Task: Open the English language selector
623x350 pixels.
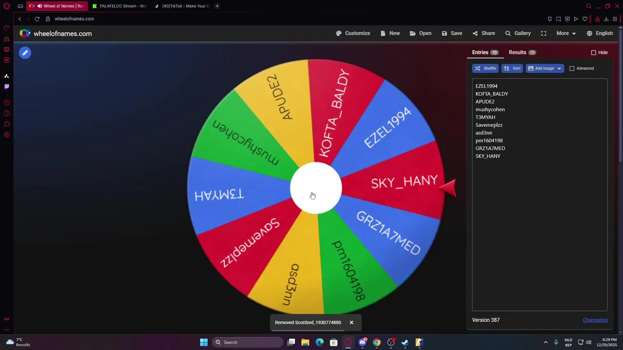Action: 600,33
